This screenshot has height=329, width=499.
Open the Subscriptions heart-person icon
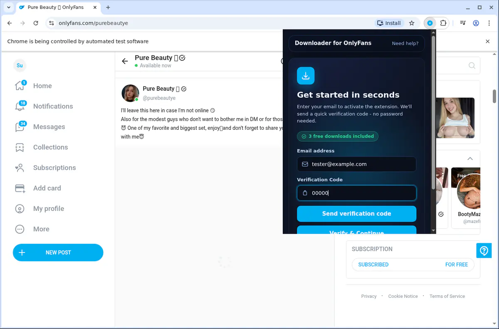(20, 168)
